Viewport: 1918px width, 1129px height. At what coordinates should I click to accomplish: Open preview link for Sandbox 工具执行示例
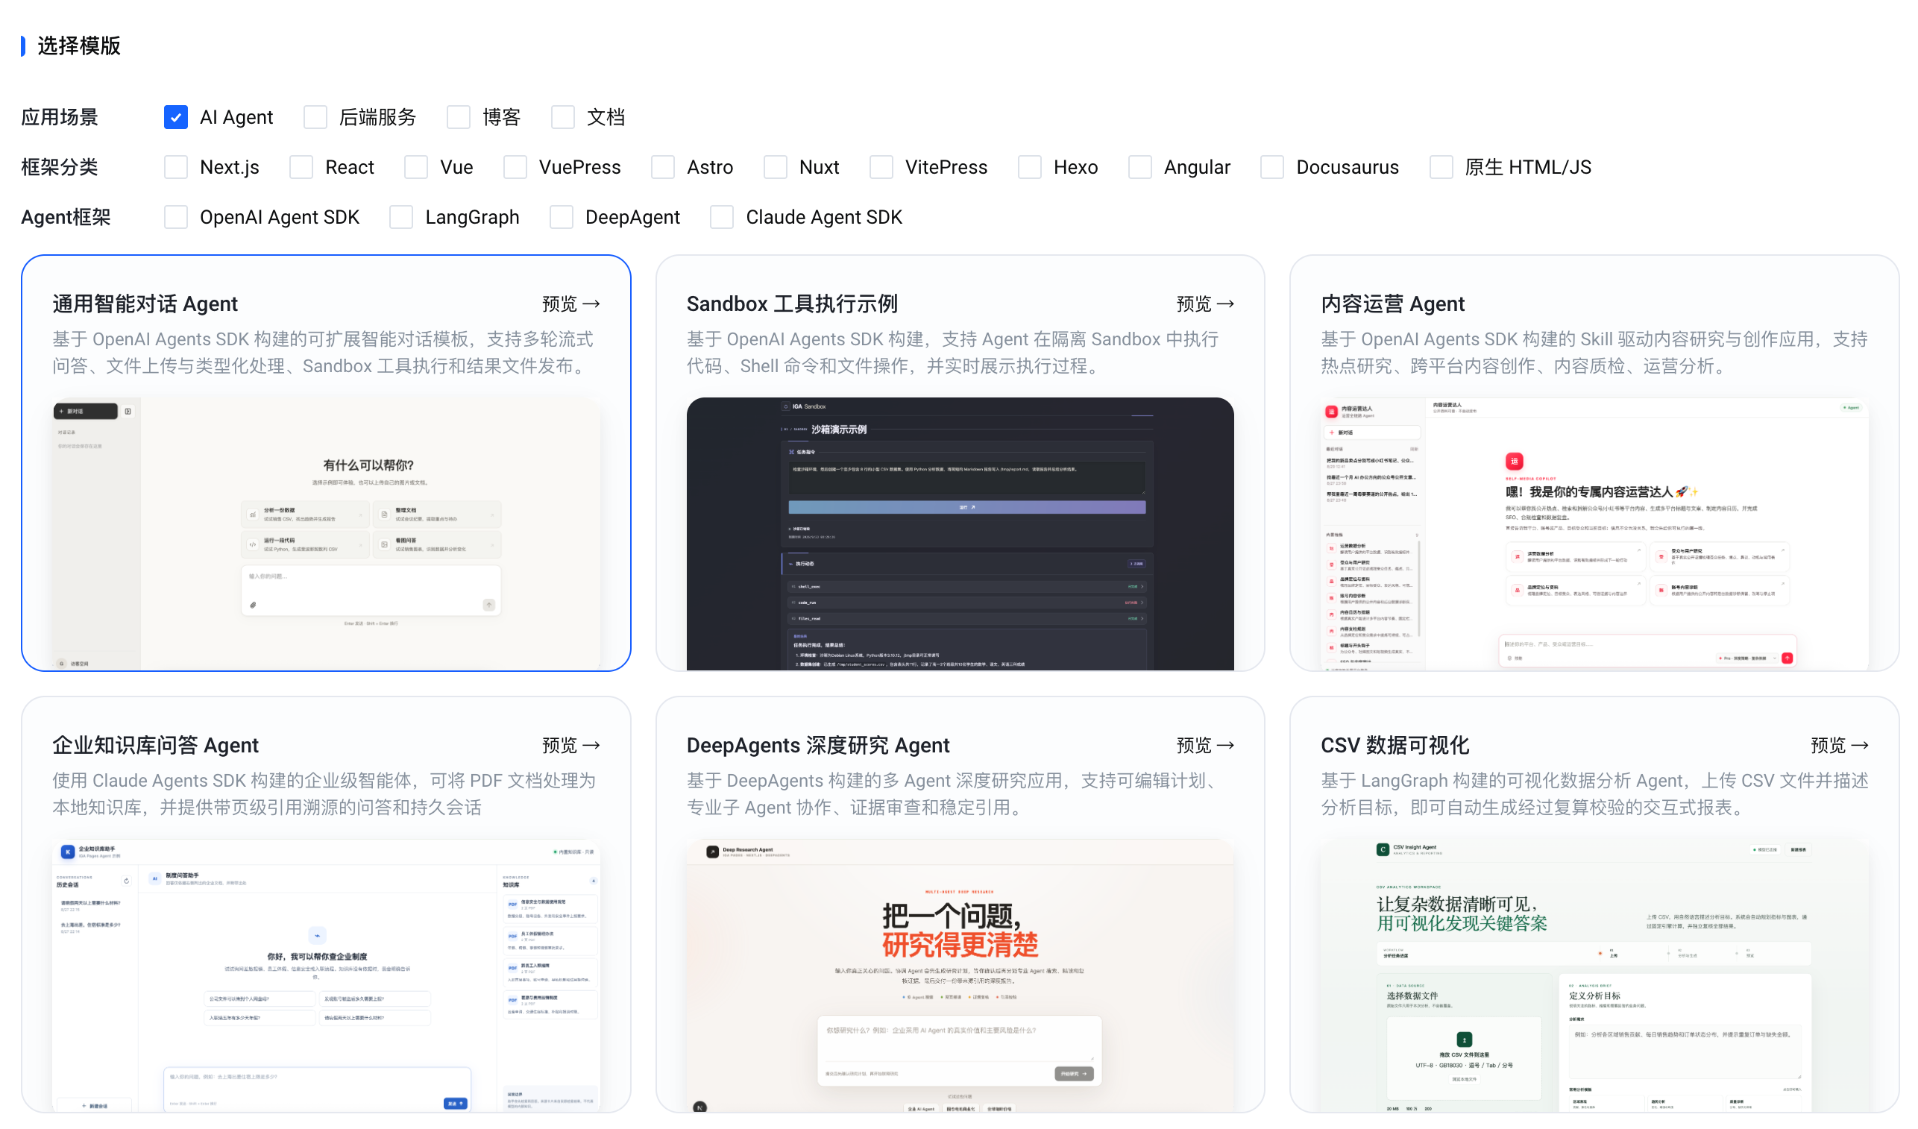1205,304
